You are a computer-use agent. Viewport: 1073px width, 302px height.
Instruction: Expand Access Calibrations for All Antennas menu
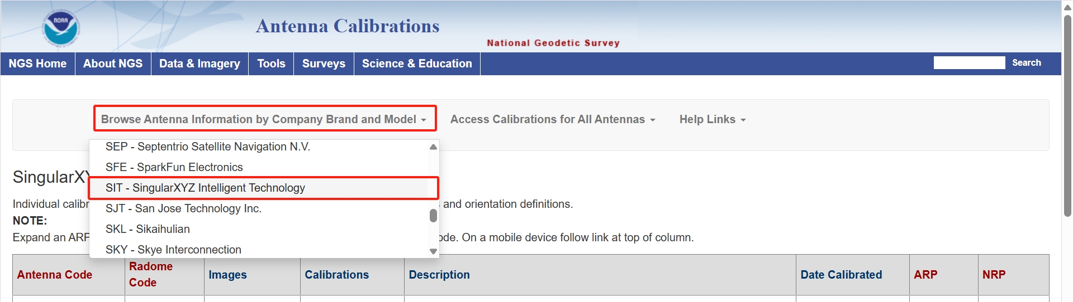(x=552, y=119)
